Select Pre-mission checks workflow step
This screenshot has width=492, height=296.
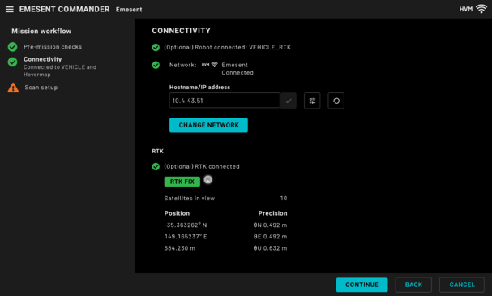coord(53,47)
